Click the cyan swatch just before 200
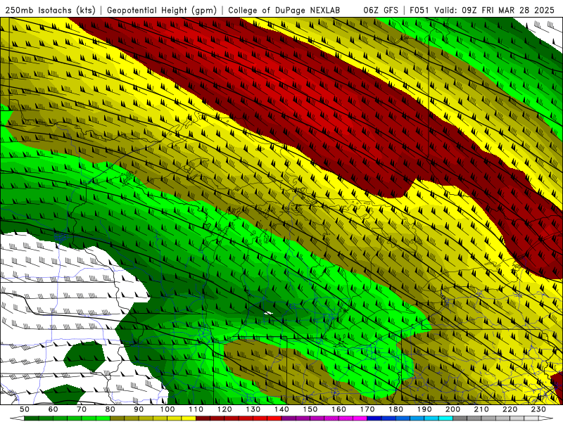 (445, 418)
